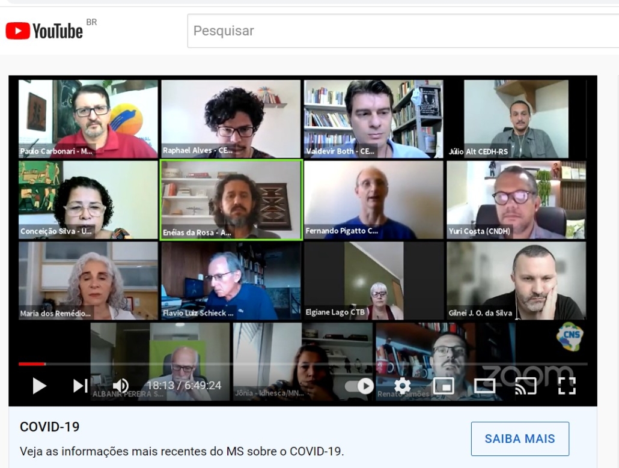Viewport: 619px width, 468px height.
Task: Click the tile labeled Elgiane Lago CTB
Action: click(373, 281)
